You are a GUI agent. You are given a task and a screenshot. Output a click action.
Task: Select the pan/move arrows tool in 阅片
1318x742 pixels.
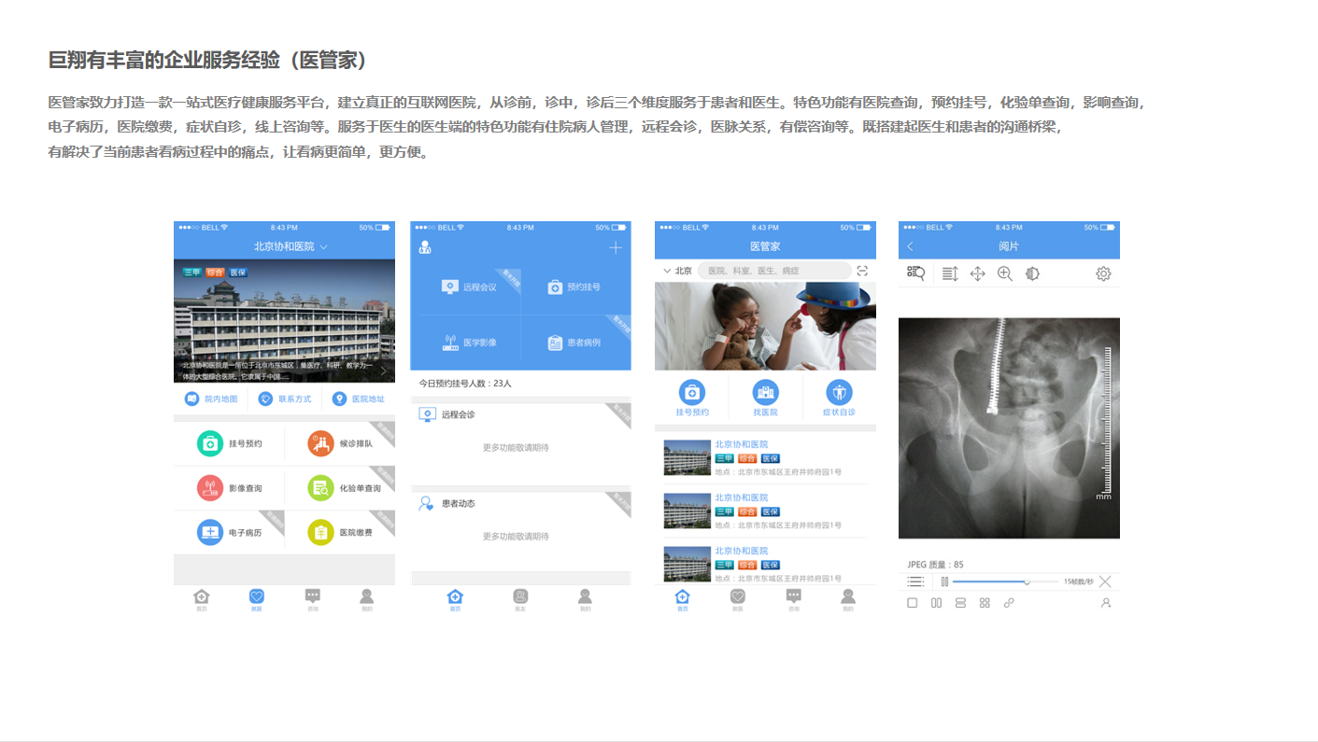[977, 273]
